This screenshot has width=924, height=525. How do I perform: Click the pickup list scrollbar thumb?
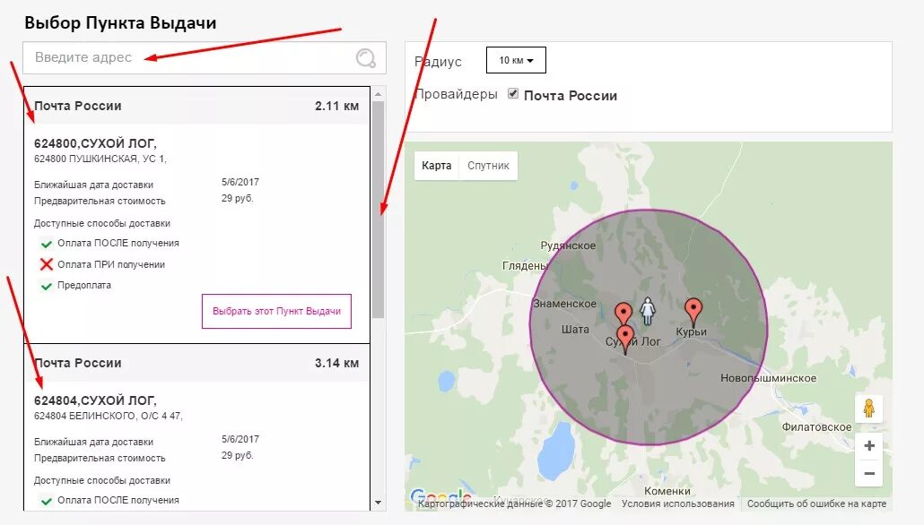(x=379, y=210)
